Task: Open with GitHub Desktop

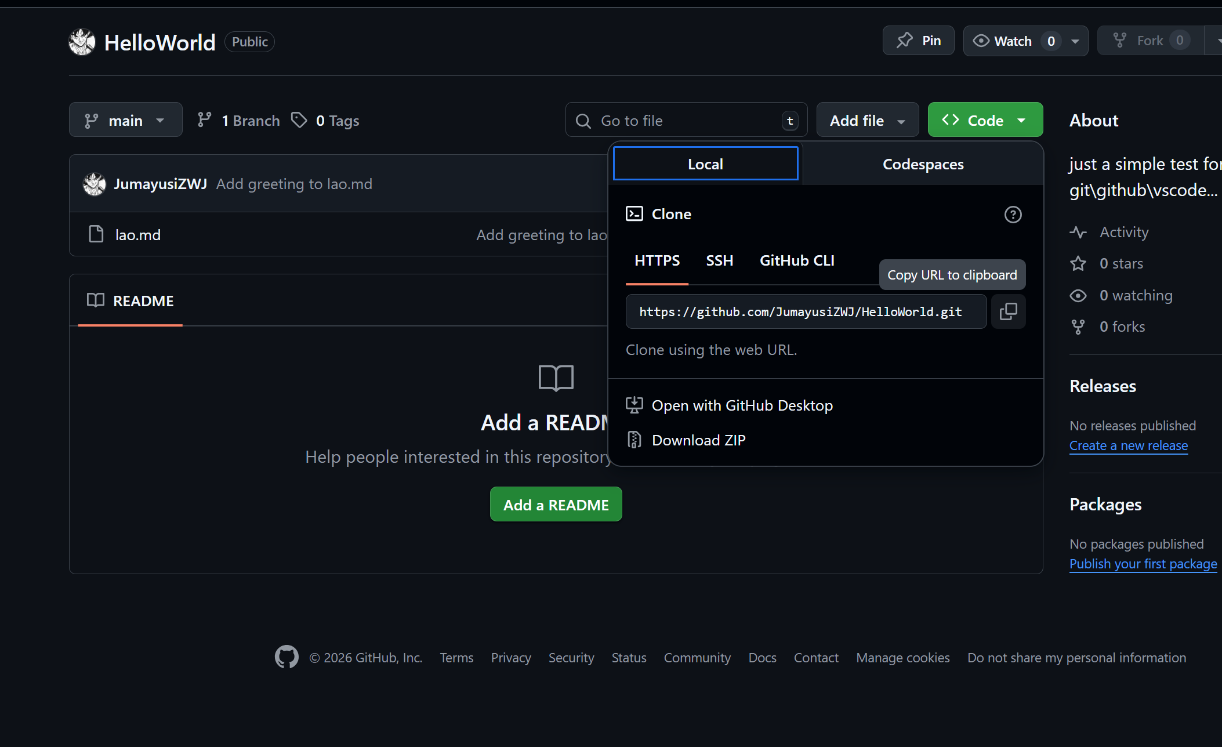Action: coord(742,405)
